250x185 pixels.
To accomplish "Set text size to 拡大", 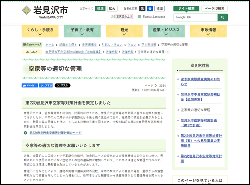I will click(x=112, y=9).
